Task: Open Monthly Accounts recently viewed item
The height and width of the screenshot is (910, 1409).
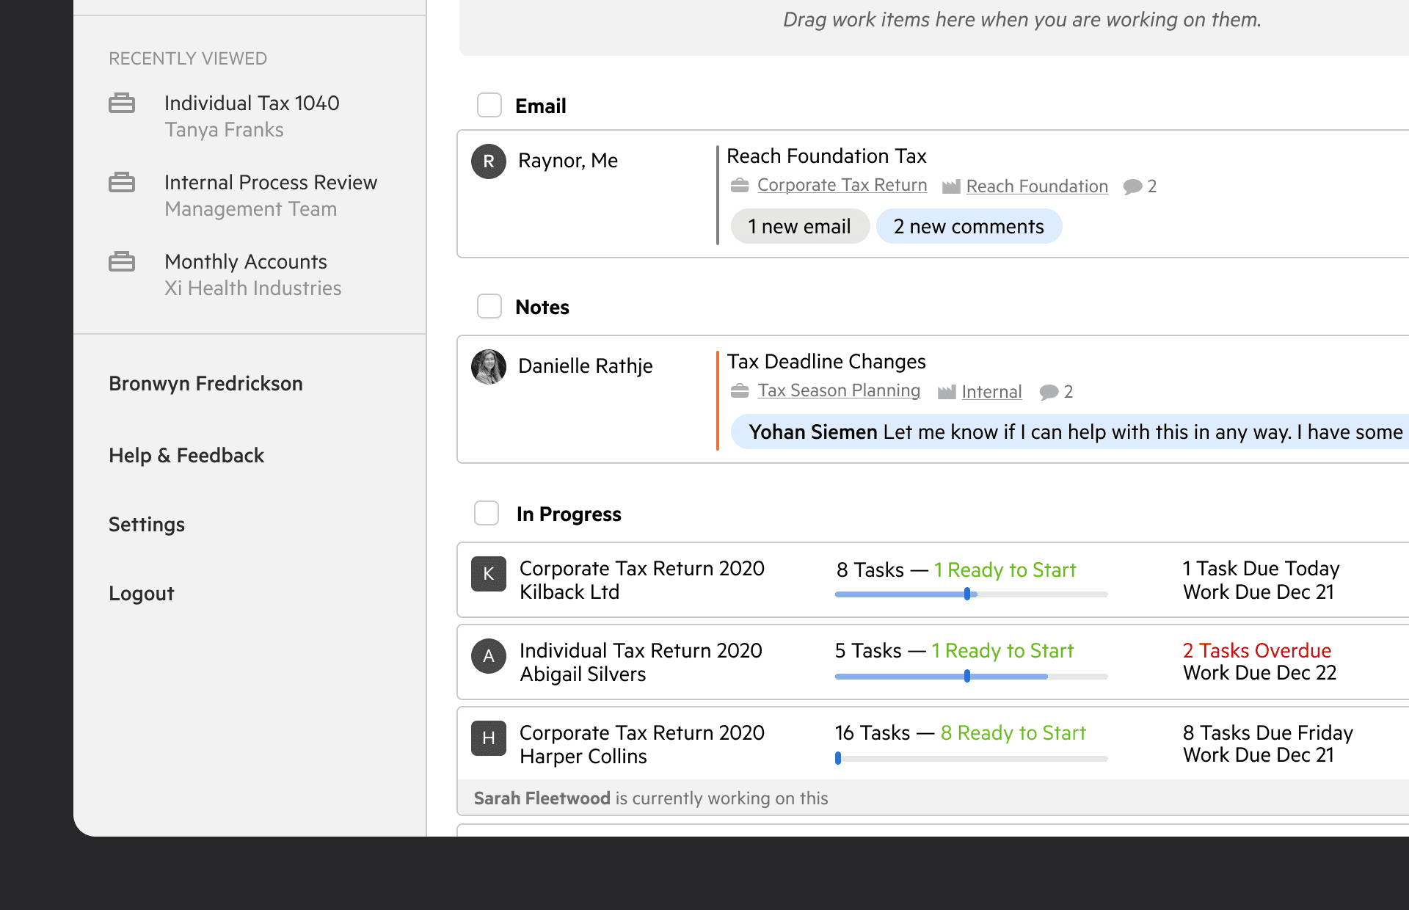Action: click(x=253, y=274)
